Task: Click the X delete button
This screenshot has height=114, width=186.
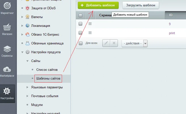Action: point(114,43)
